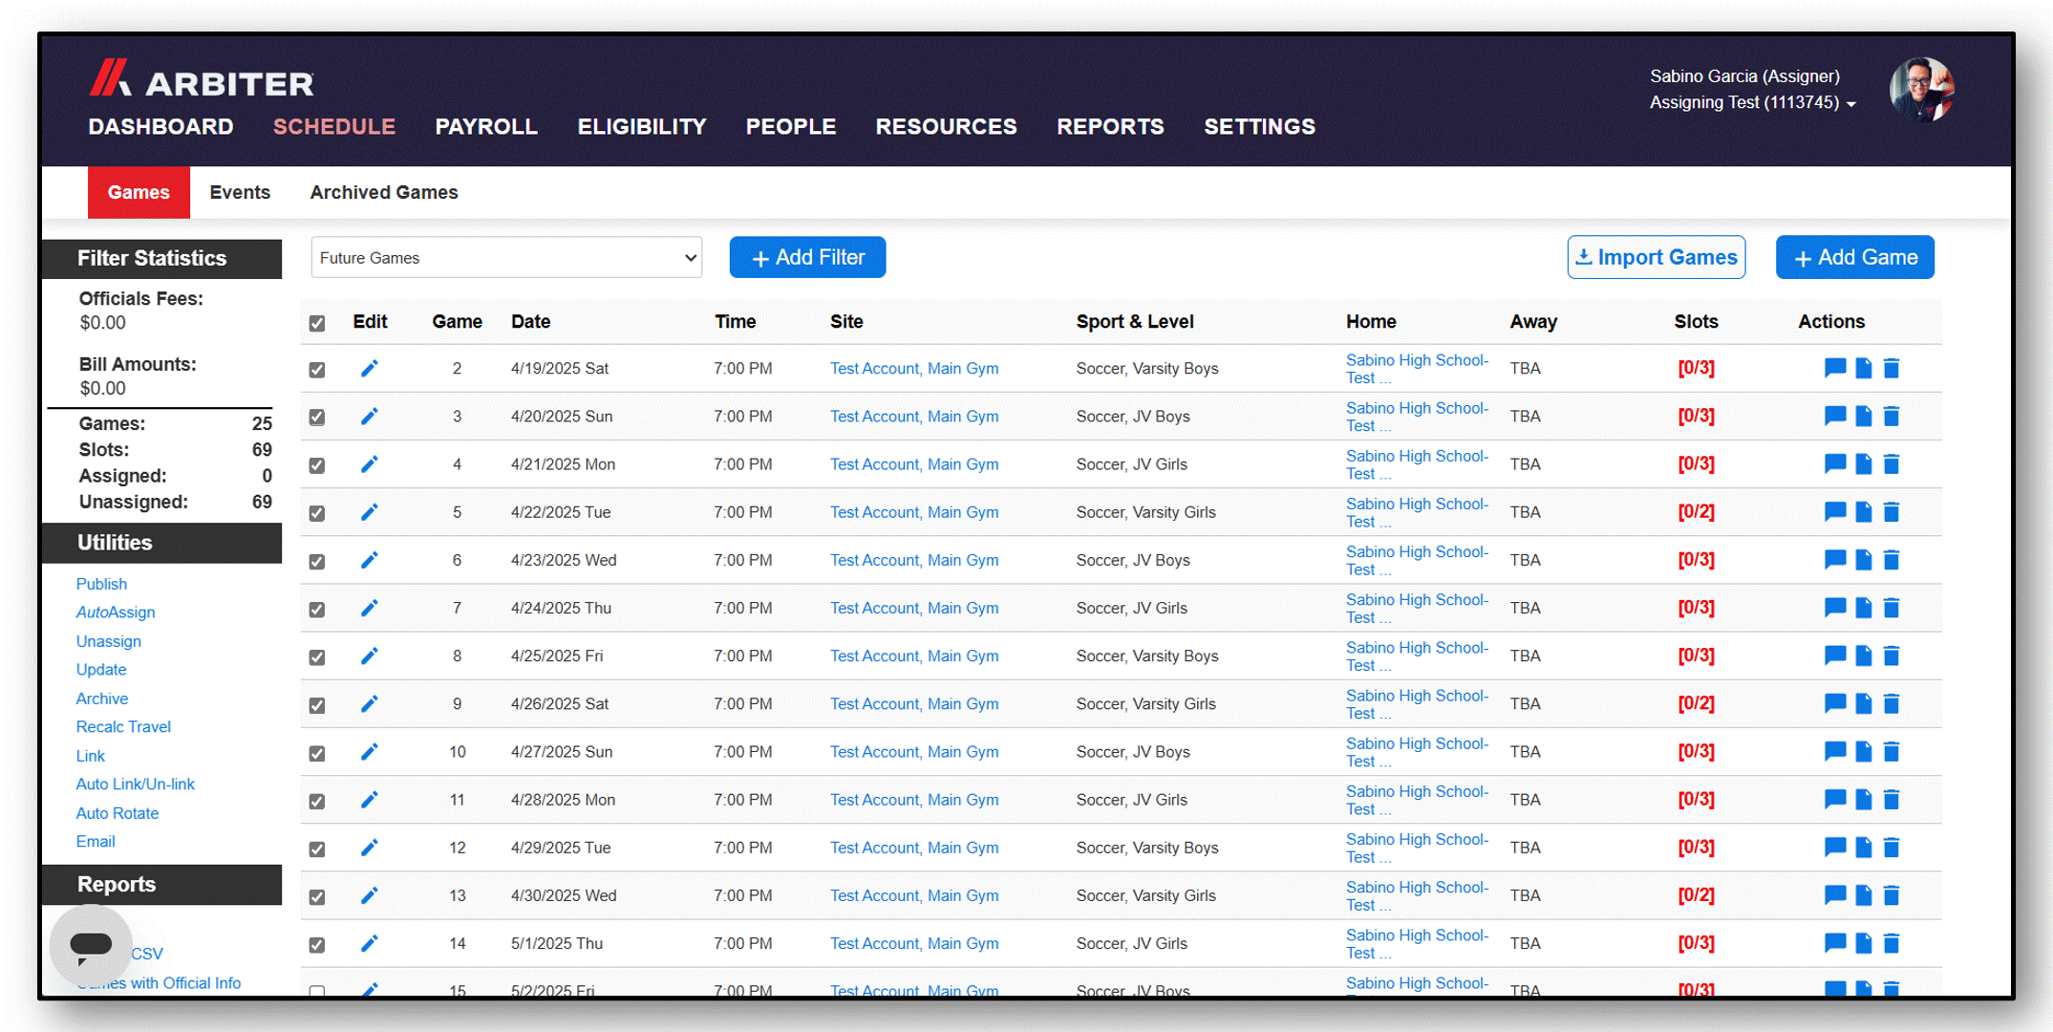Click the trash icon for game 6
2053x1032 pixels.
pos(1892,560)
